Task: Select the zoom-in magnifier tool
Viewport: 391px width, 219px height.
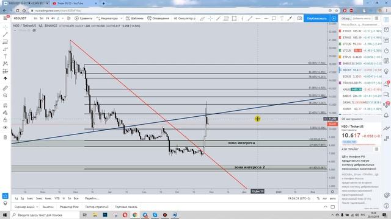Action: click(x=5, y=96)
